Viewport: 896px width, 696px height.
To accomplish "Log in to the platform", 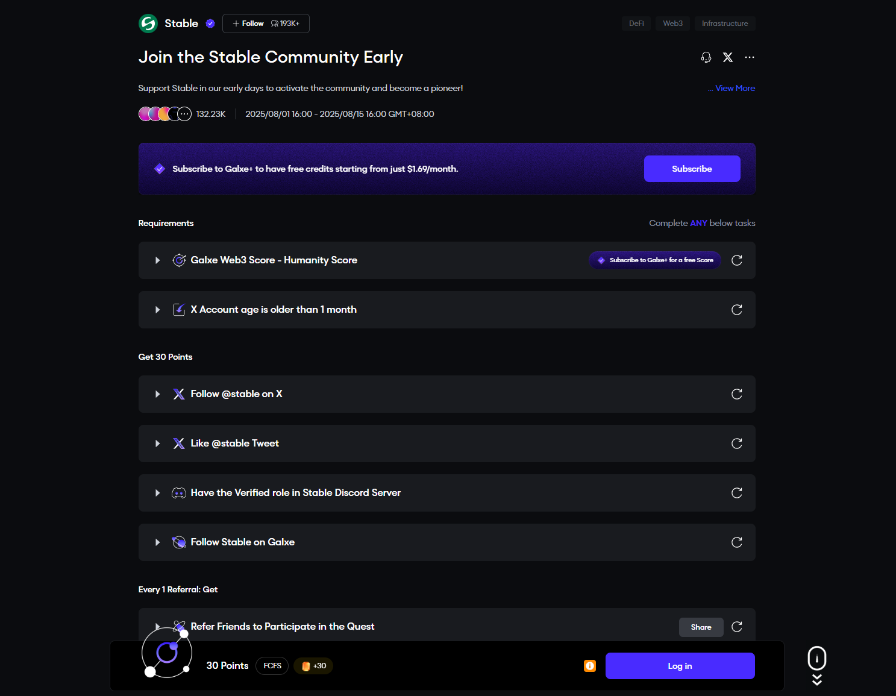I will point(680,665).
